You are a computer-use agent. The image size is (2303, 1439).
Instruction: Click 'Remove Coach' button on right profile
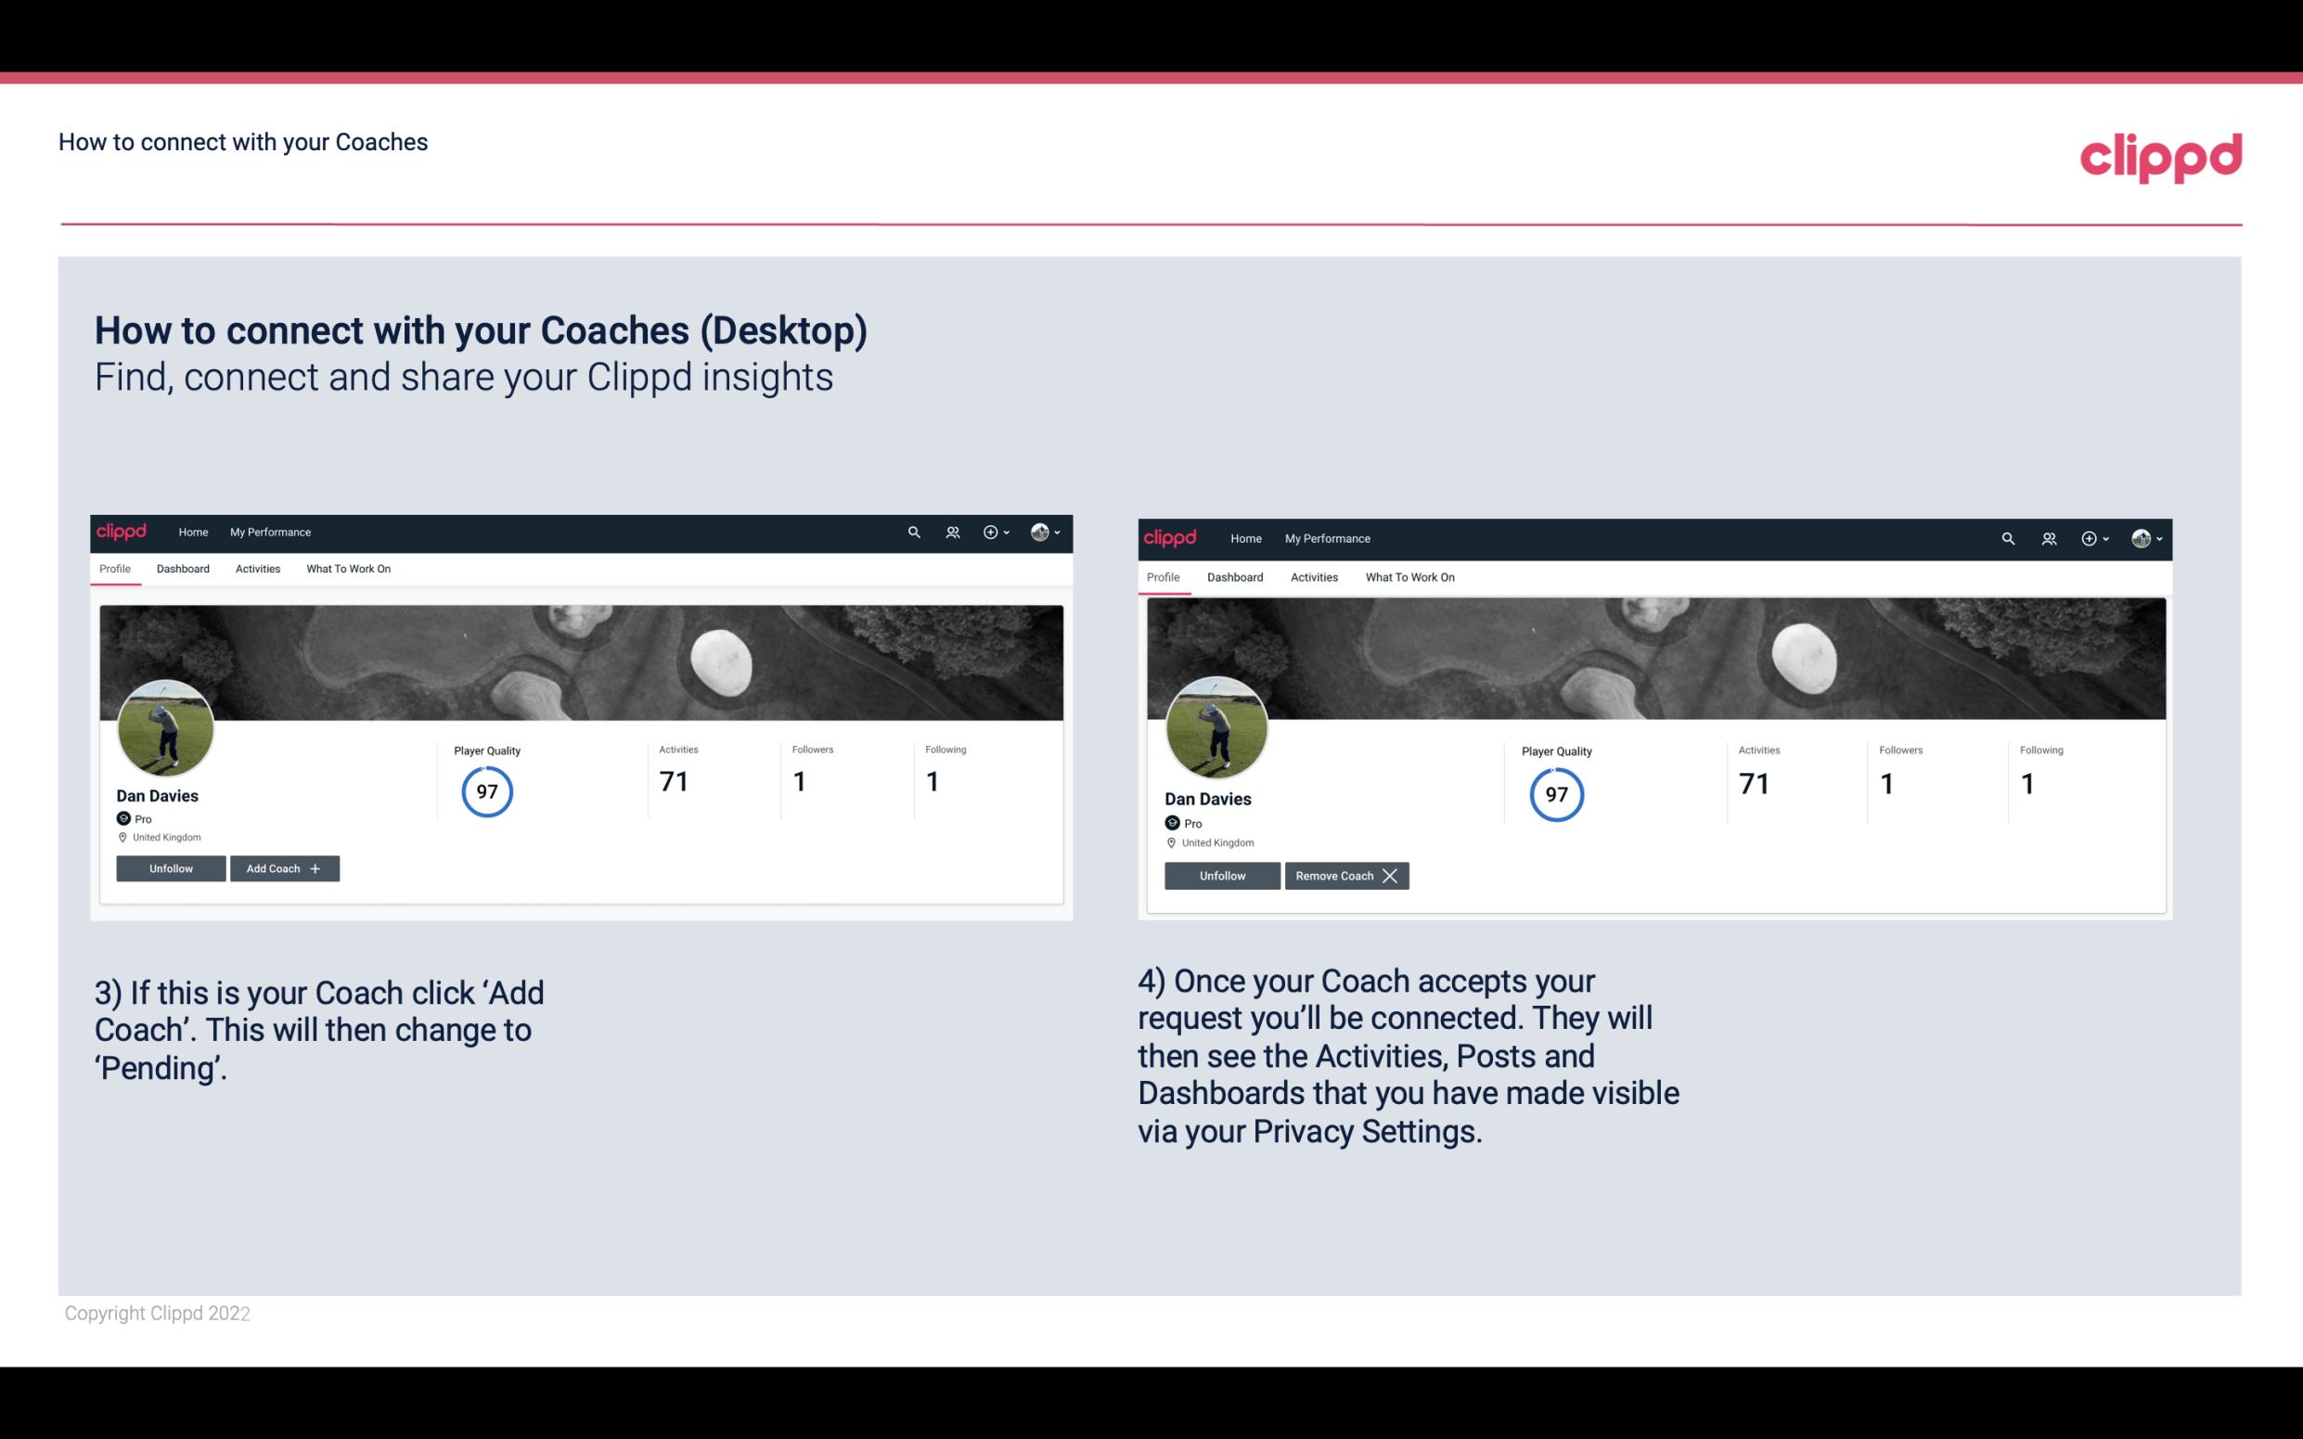[x=1344, y=875]
